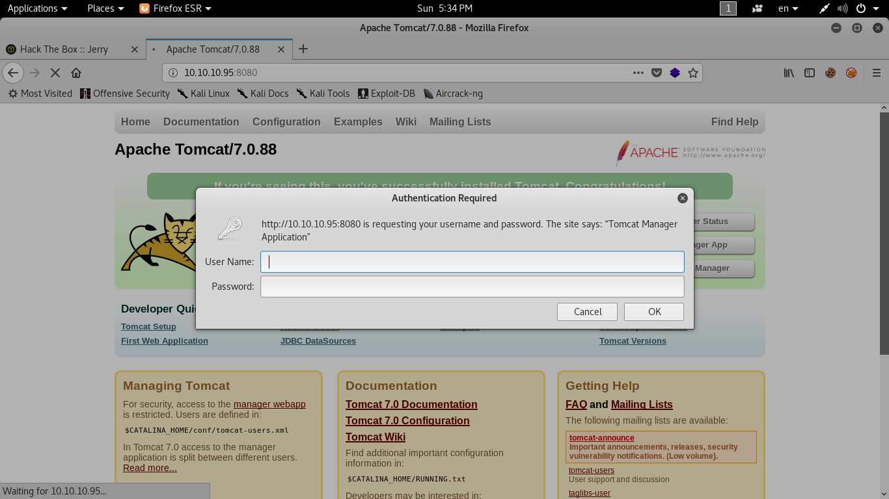This screenshot has width=889, height=499.
Task: Close the Authentication Required dialog with X
Action: coord(682,198)
